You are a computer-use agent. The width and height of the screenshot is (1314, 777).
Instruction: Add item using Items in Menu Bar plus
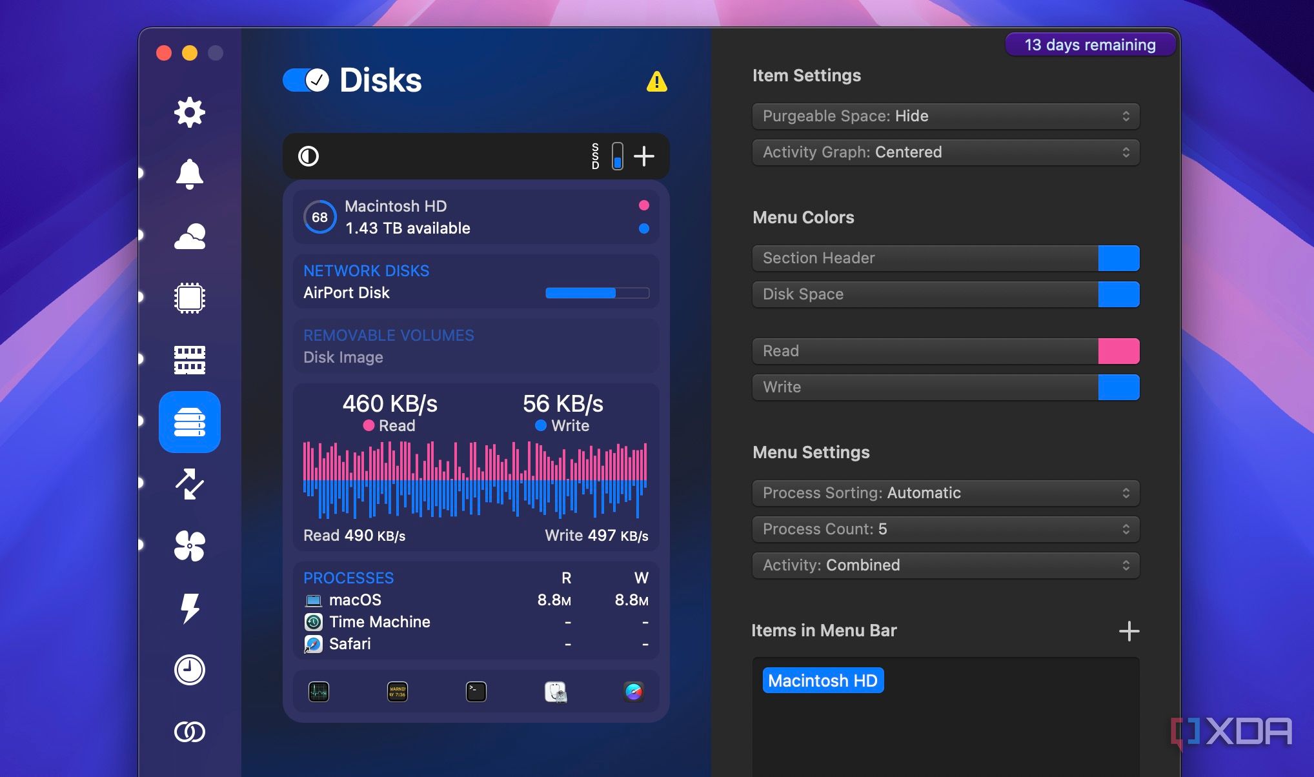coord(1129,631)
